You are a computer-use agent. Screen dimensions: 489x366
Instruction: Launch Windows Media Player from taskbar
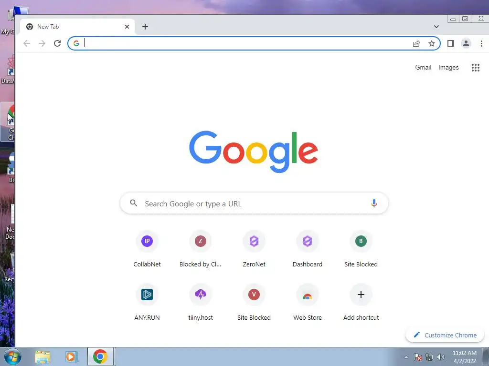71,356
